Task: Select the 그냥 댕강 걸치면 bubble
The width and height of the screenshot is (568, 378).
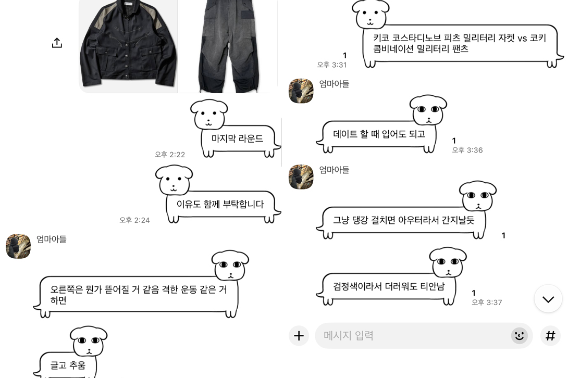Action: [402, 221]
